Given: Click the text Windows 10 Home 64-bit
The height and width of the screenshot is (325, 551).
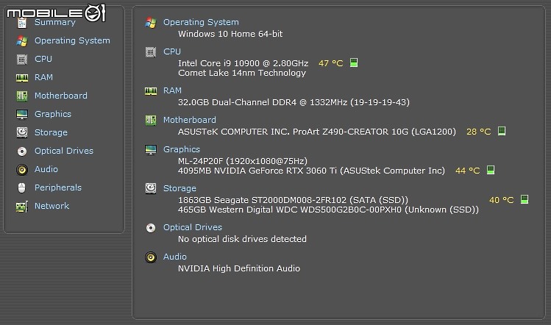Looking at the screenshot, I should (230, 34).
